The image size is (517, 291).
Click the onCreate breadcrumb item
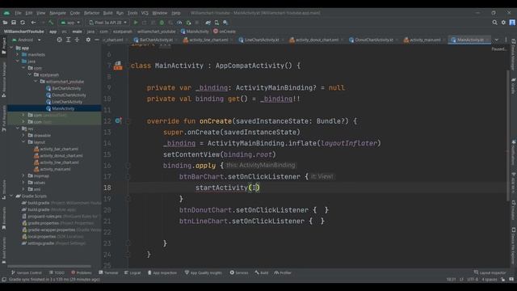point(225,32)
